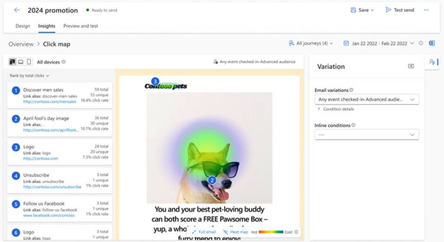Open the contoso.com/unsubscribe link
Screen dimensions: 444x242
click(52, 187)
